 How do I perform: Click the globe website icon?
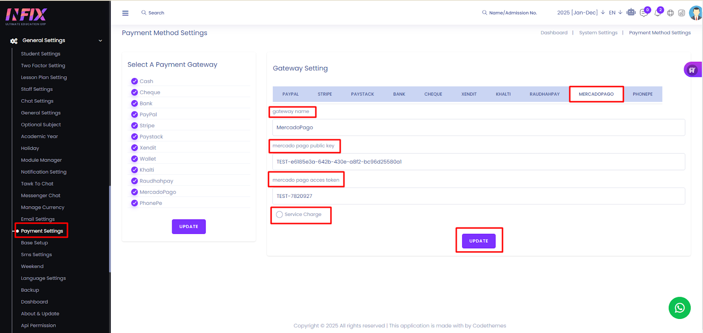670,13
